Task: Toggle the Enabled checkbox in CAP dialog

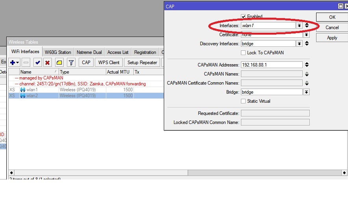Action: pyautogui.click(x=243, y=17)
